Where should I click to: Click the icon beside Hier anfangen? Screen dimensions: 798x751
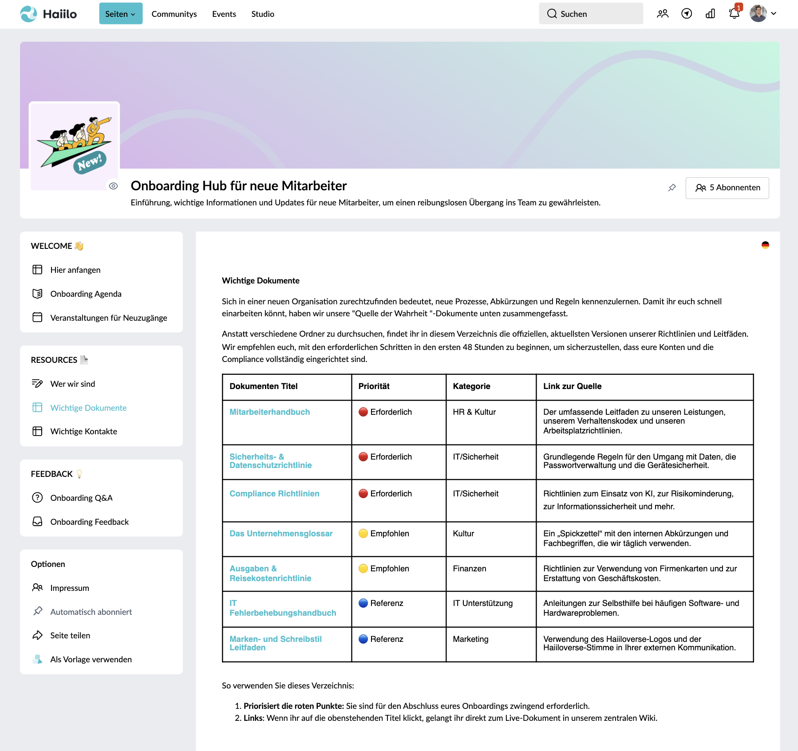[x=37, y=270]
